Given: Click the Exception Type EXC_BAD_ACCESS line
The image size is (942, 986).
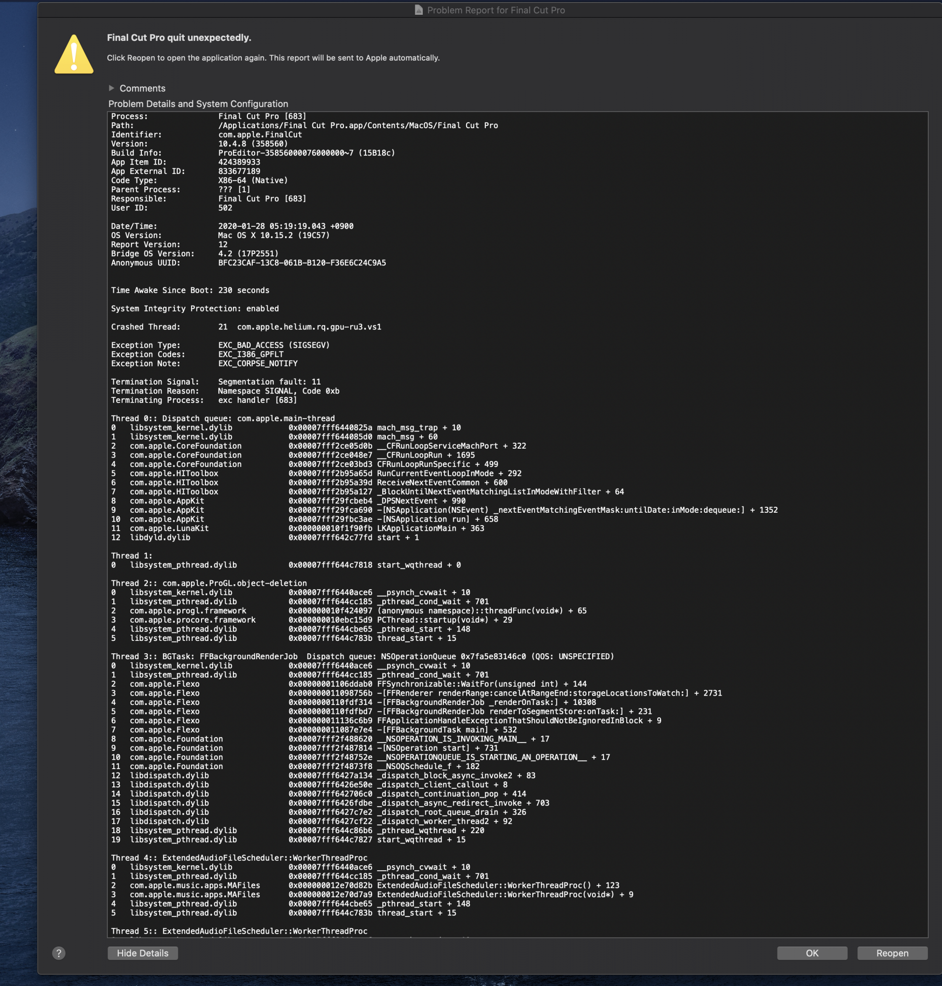Looking at the screenshot, I should (x=220, y=345).
